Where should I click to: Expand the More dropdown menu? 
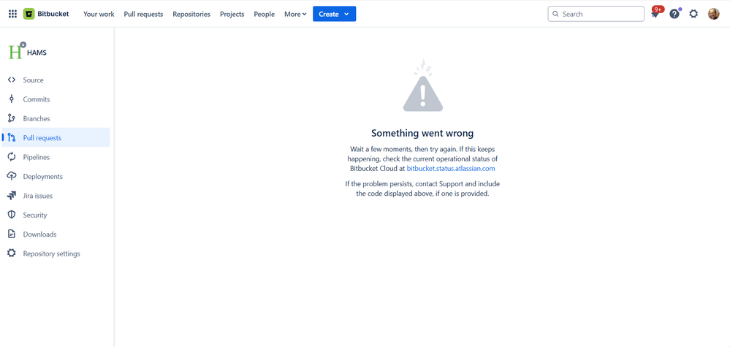pyautogui.click(x=295, y=14)
